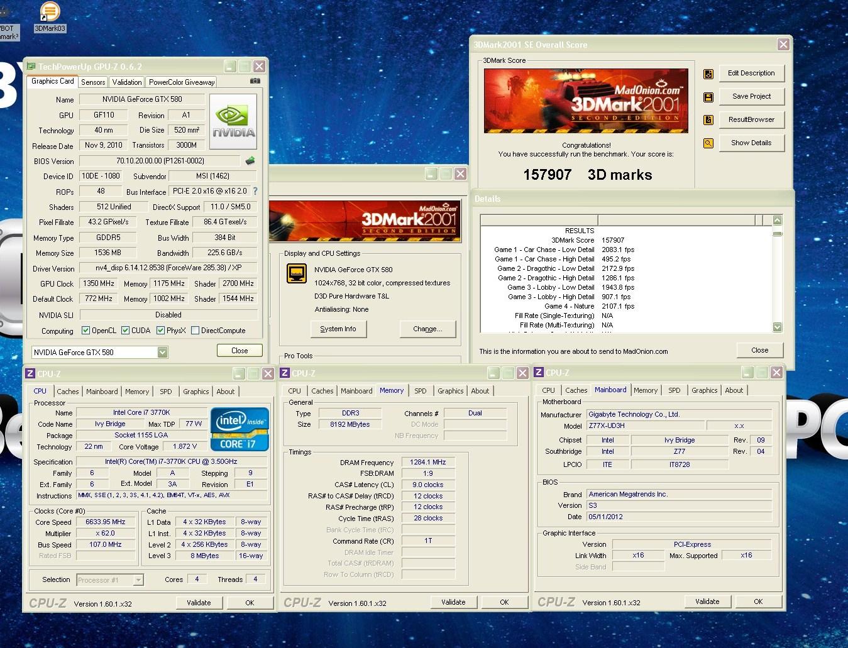Click the monitor icon in Display and CPU Settings
Image resolution: width=848 pixels, height=648 pixels.
click(297, 273)
